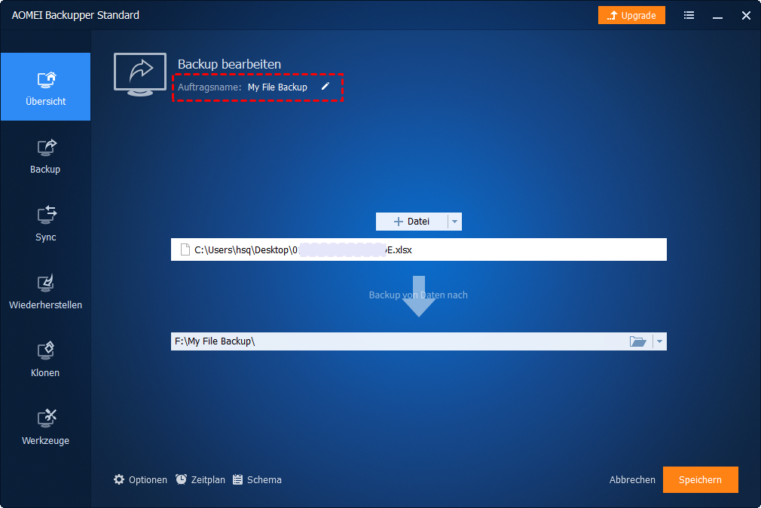
Task: Click the + Datei button
Action: point(411,222)
